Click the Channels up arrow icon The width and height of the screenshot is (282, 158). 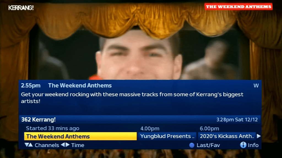tap(31, 145)
